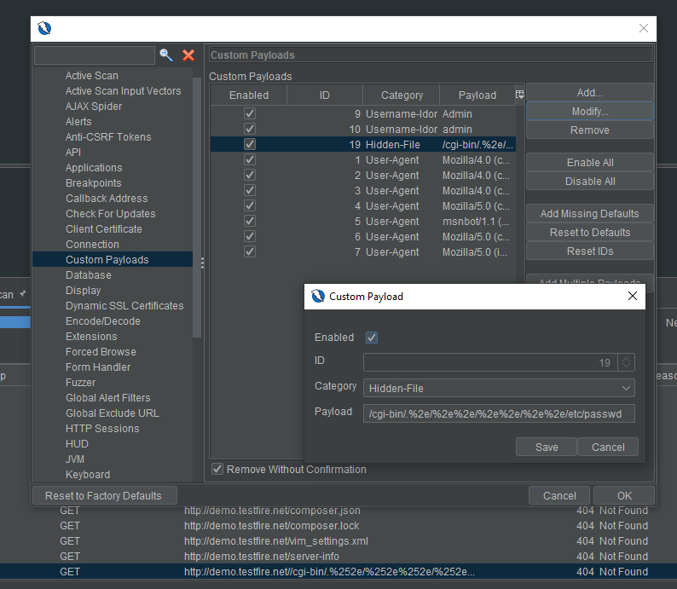Save the custom payload
This screenshot has height=589, width=677.
click(547, 447)
